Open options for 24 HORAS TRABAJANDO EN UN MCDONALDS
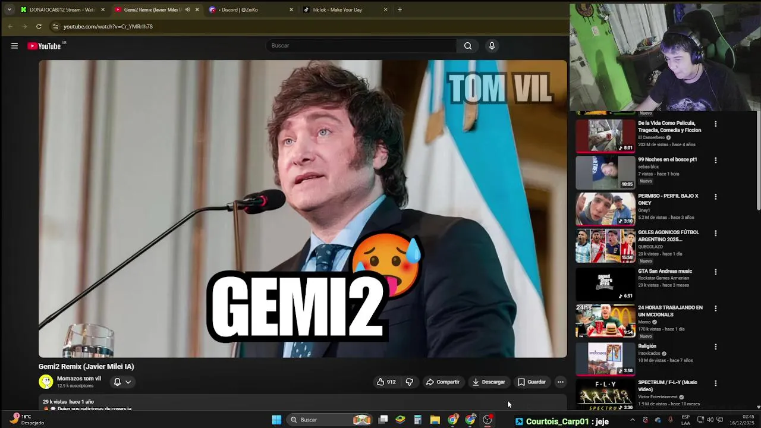The width and height of the screenshot is (761, 428). 715,309
